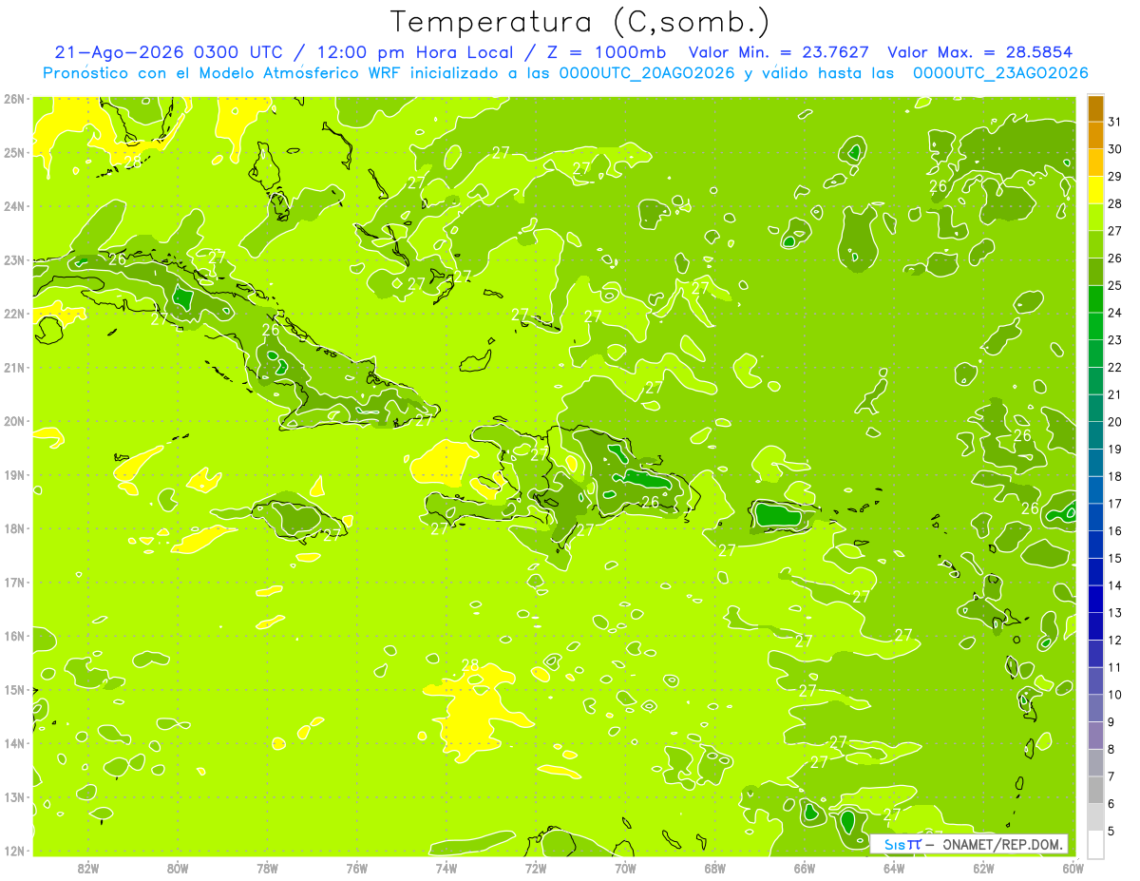Image resolution: width=1140 pixels, height=881 pixels.
Task: Click the colorbar label '25'
Action: [x=1115, y=285]
